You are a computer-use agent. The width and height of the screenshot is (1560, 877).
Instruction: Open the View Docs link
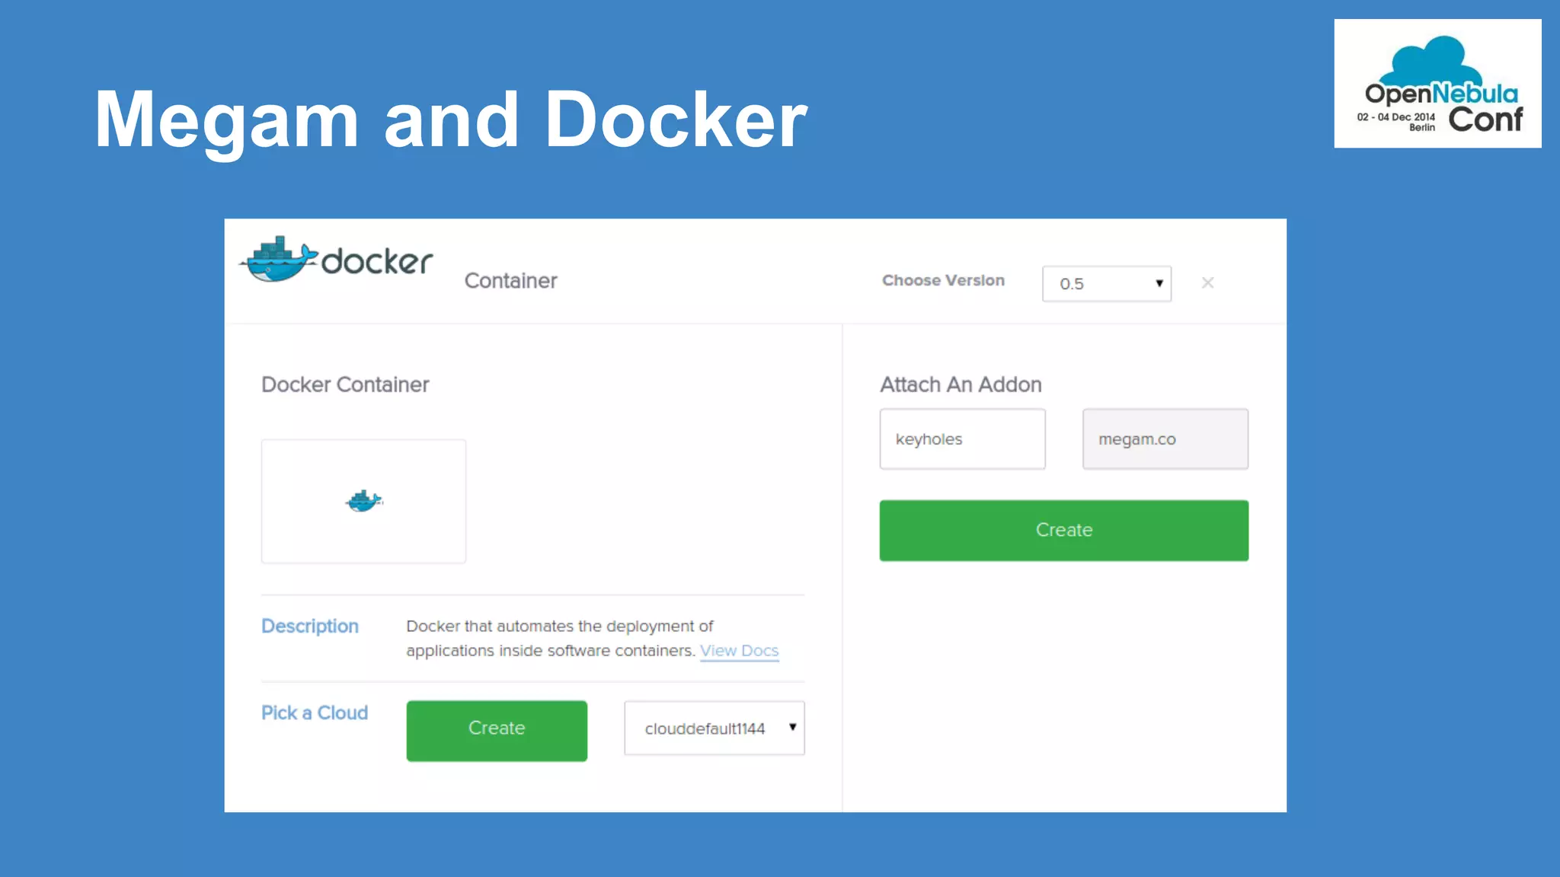pyautogui.click(x=739, y=651)
